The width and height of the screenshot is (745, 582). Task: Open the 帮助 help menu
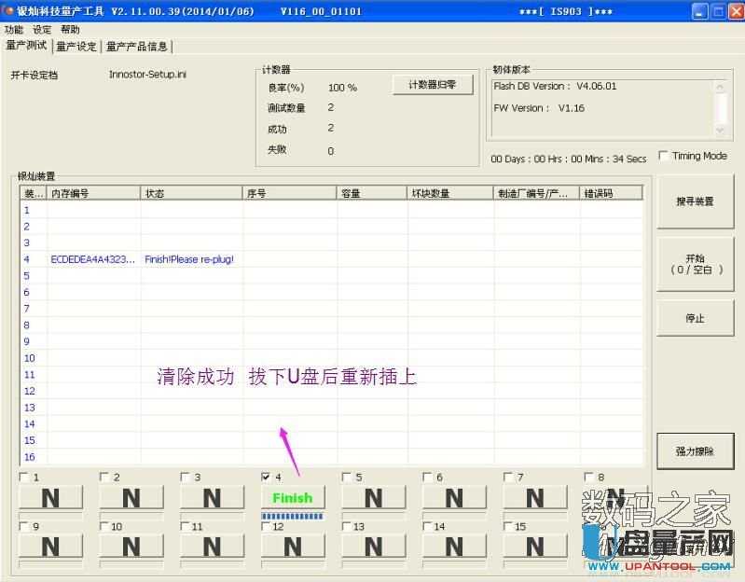[71, 29]
